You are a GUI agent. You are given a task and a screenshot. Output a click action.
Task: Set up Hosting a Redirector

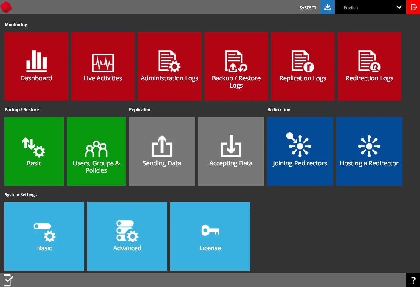coord(369,151)
